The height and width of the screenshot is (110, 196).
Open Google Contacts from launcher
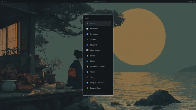click(x=98, y=83)
